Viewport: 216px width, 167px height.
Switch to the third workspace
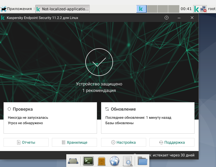tap(163, 9)
